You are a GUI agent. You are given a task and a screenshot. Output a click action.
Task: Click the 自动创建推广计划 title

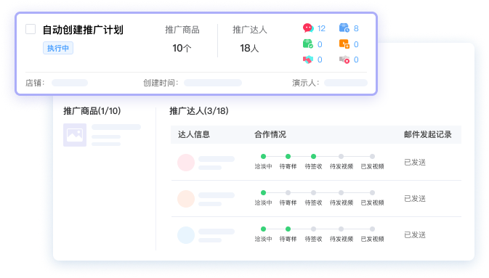click(x=83, y=30)
